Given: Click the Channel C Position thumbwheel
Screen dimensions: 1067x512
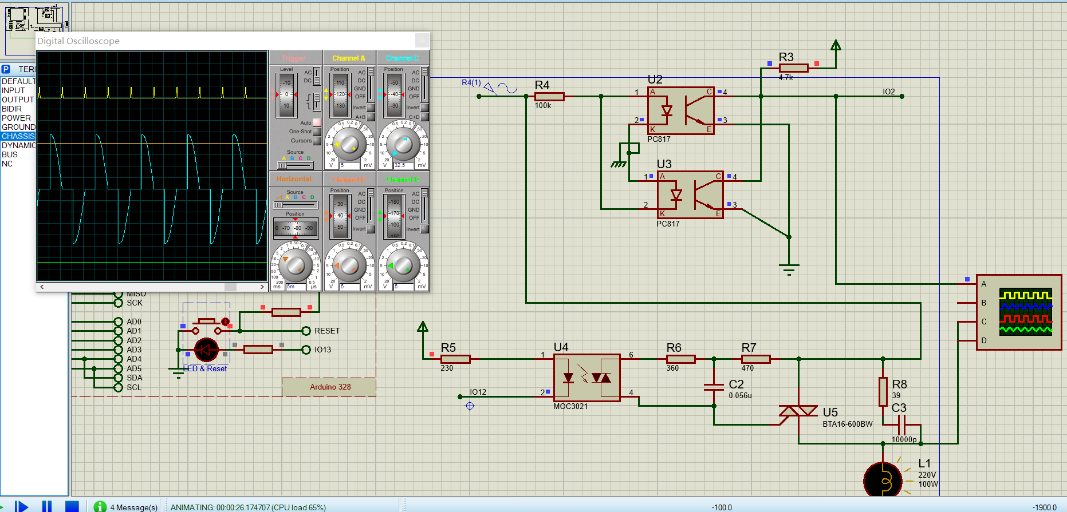Looking at the screenshot, I should (x=394, y=95).
